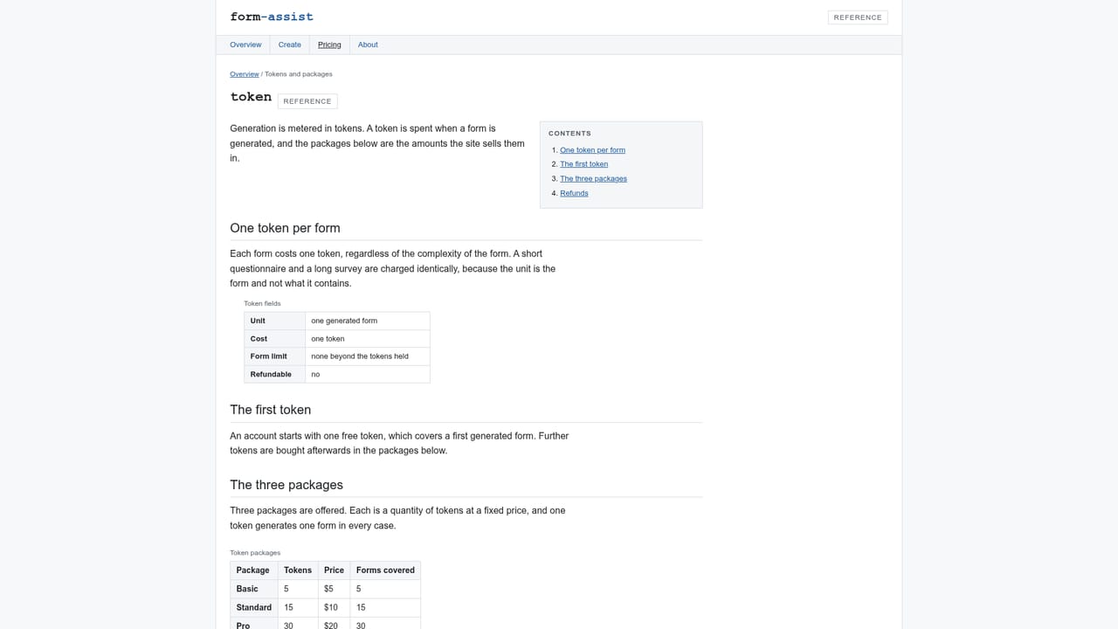Open the Overview tab in the navigation bar
Screen dimensions: 1118x629
point(245,45)
